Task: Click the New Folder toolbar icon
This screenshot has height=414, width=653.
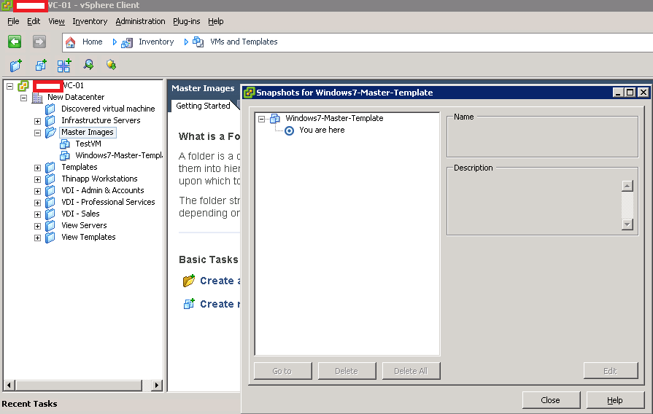Action: (16, 66)
